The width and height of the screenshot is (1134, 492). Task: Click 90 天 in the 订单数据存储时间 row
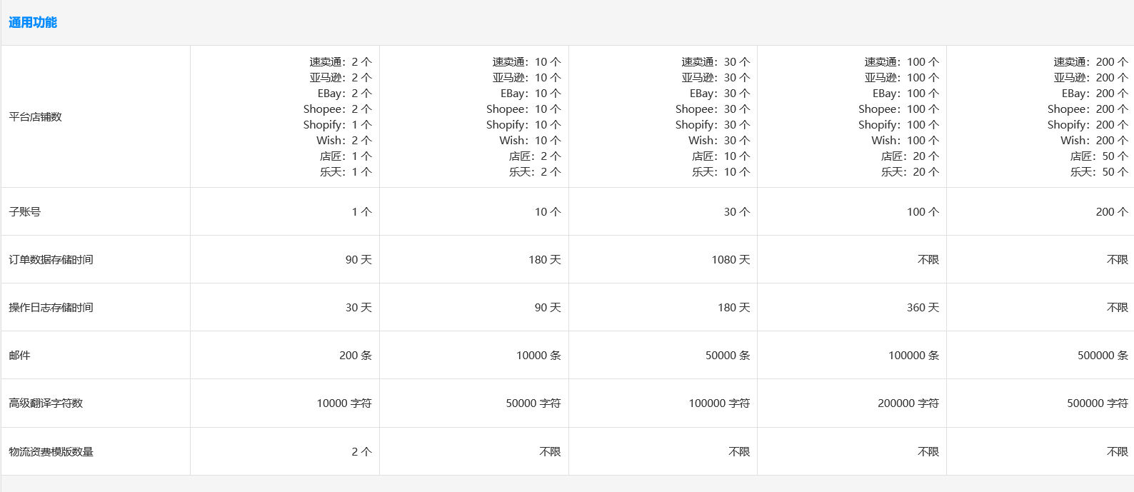358,259
